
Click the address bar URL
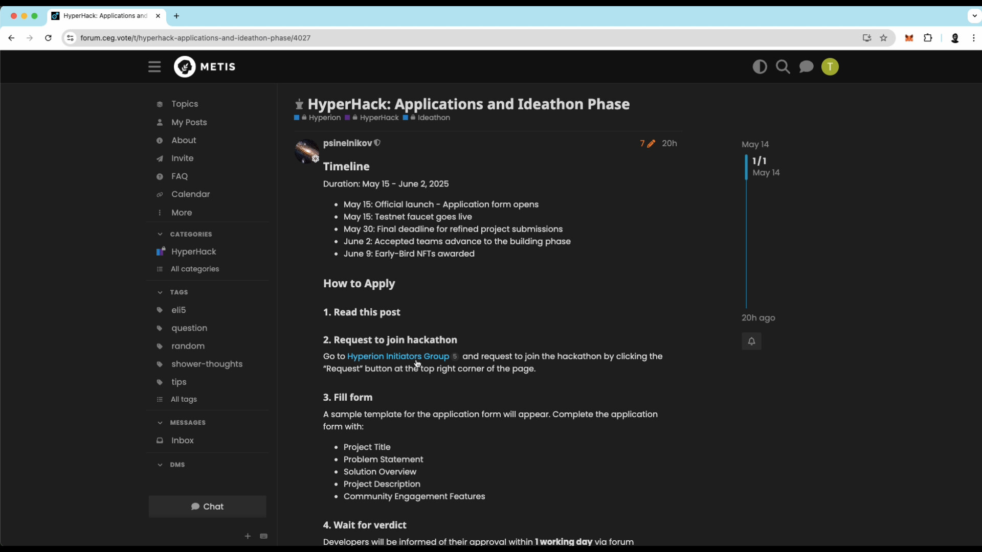(x=195, y=38)
